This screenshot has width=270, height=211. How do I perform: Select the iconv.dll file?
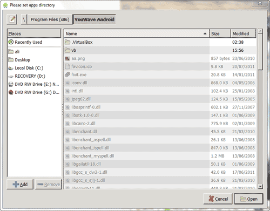click(x=160, y=83)
